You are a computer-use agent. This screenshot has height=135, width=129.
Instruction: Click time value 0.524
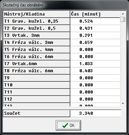coord(86,21)
